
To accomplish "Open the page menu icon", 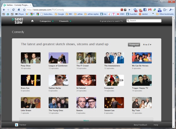I will 165,10.
